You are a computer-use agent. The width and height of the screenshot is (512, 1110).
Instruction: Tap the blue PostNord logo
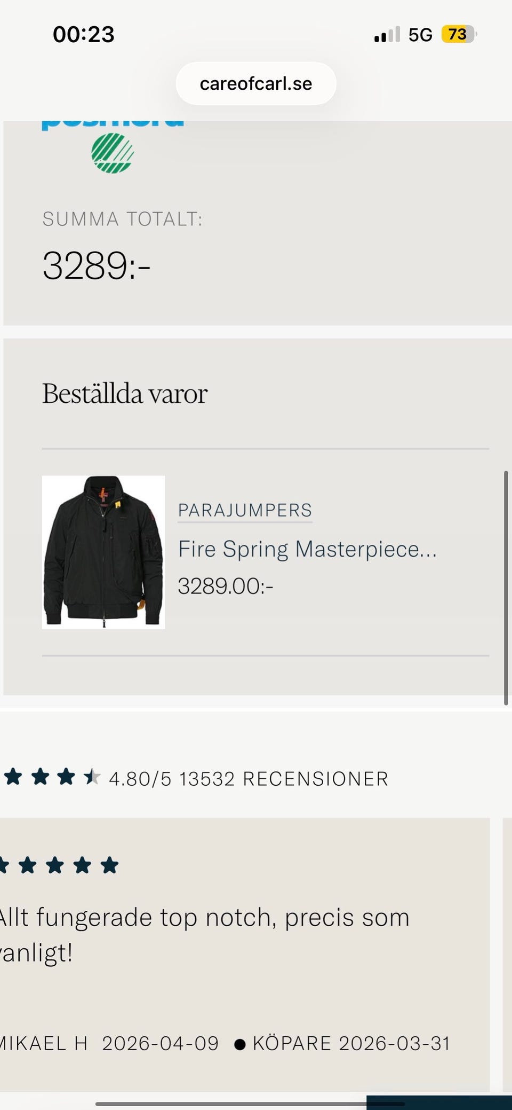pyautogui.click(x=113, y=125)
